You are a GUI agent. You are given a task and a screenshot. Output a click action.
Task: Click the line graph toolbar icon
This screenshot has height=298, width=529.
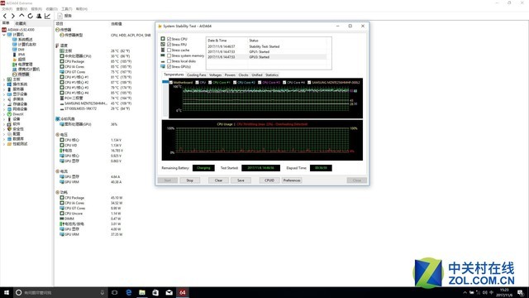click(x=48, y=16)
